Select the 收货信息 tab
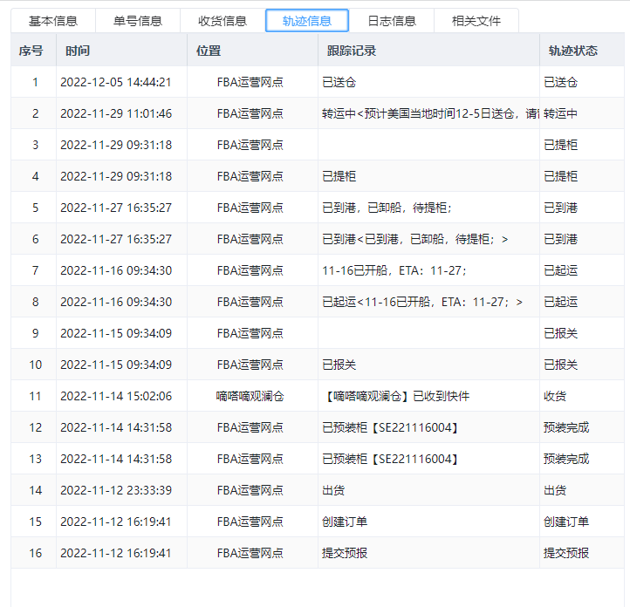This screenshot has height=607, width=630. (223, 21)
